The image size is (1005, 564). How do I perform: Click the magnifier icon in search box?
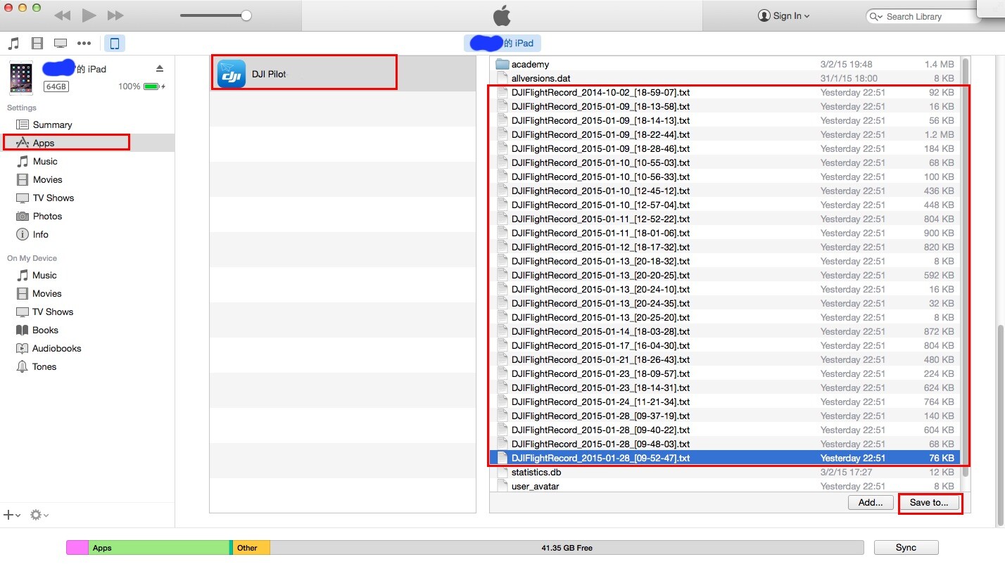[876, 16]
